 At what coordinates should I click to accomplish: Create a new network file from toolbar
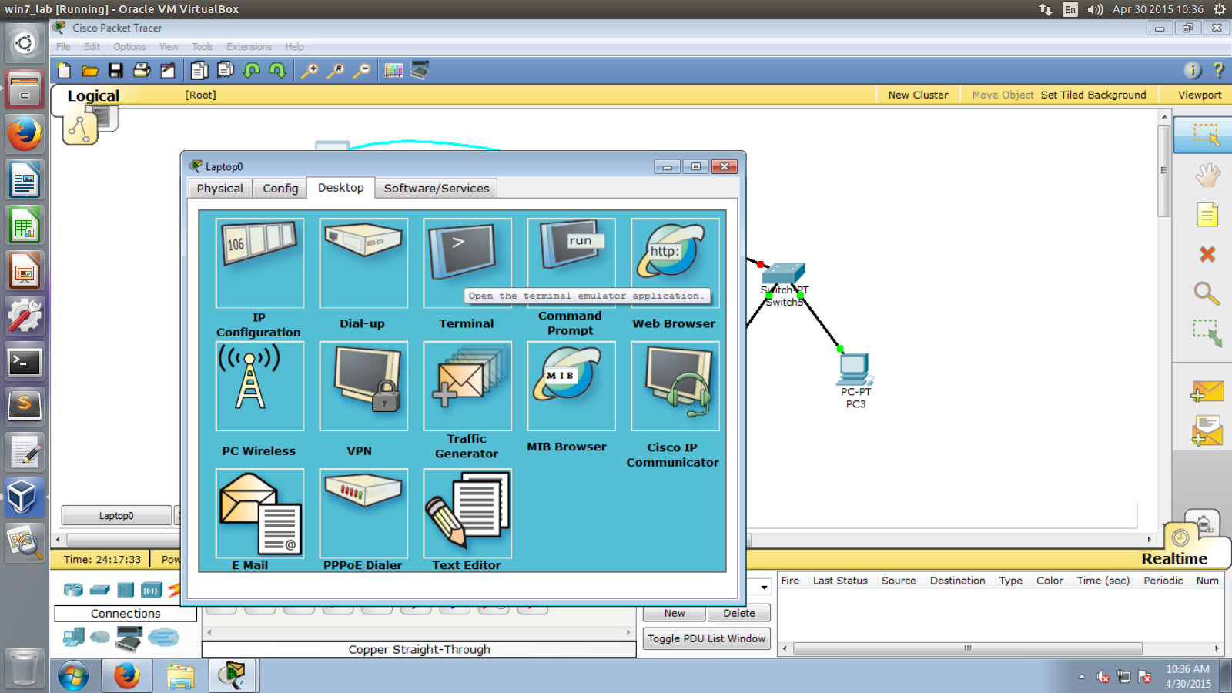click(65, 71)
